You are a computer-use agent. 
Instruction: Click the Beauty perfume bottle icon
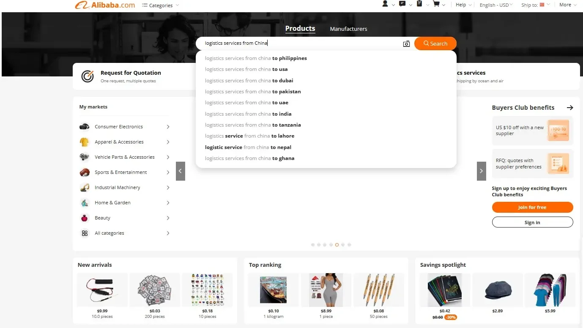pyautogui.click(x=85, y=218)
